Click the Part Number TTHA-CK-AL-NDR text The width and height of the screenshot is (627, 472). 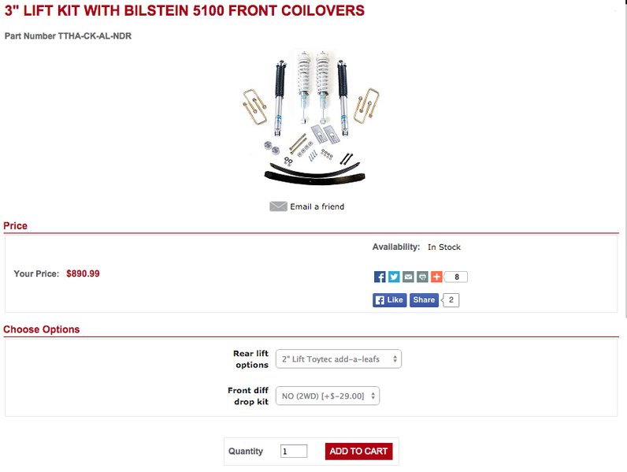68,36
